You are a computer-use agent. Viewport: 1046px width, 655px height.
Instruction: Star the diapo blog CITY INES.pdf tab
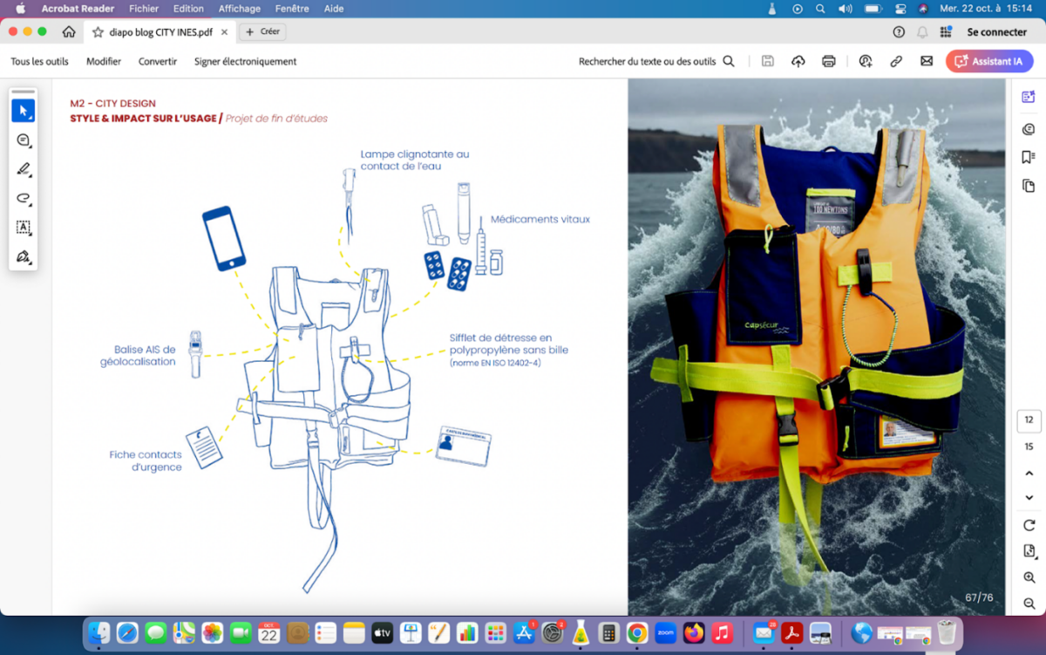point(96,32)
